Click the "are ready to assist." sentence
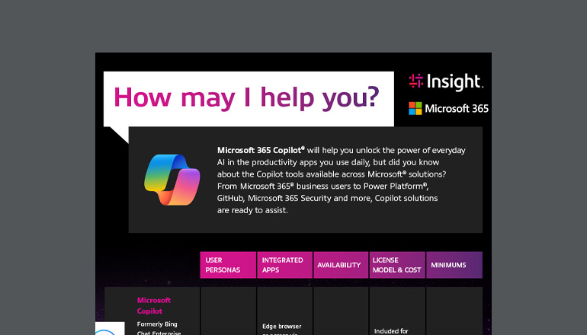587x335 pixels. (x=252, y=210)
